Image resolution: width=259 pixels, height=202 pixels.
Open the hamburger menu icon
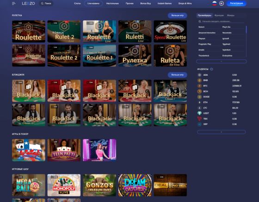pos(14,3)
